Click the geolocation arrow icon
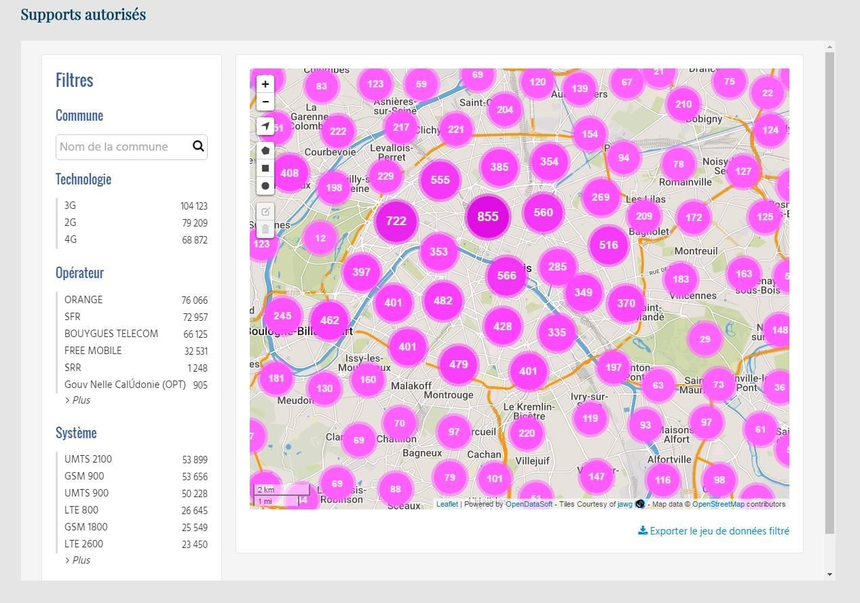Viewport: 860px width, 603px height. [x=265, y=126]
